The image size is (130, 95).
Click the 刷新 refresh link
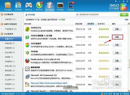click(x=127, y=20)
